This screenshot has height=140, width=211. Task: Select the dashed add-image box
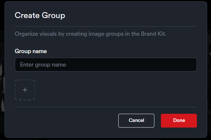click(x=25, y=90)
